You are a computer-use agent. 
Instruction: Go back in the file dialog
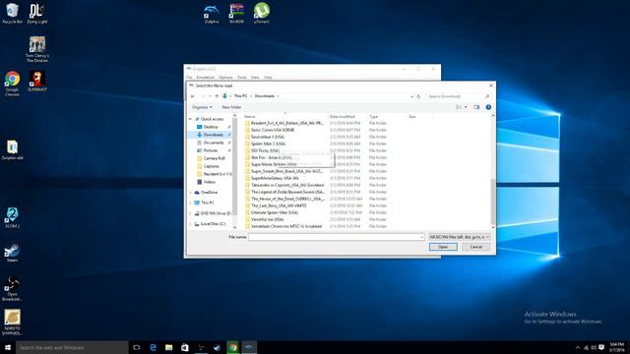pyautogui.click(x=193, y=96)
